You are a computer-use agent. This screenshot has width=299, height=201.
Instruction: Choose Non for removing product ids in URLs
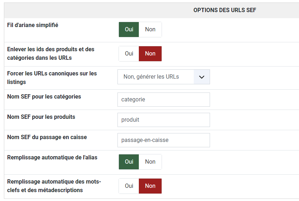pyautogui.click(x=150, y=54)
